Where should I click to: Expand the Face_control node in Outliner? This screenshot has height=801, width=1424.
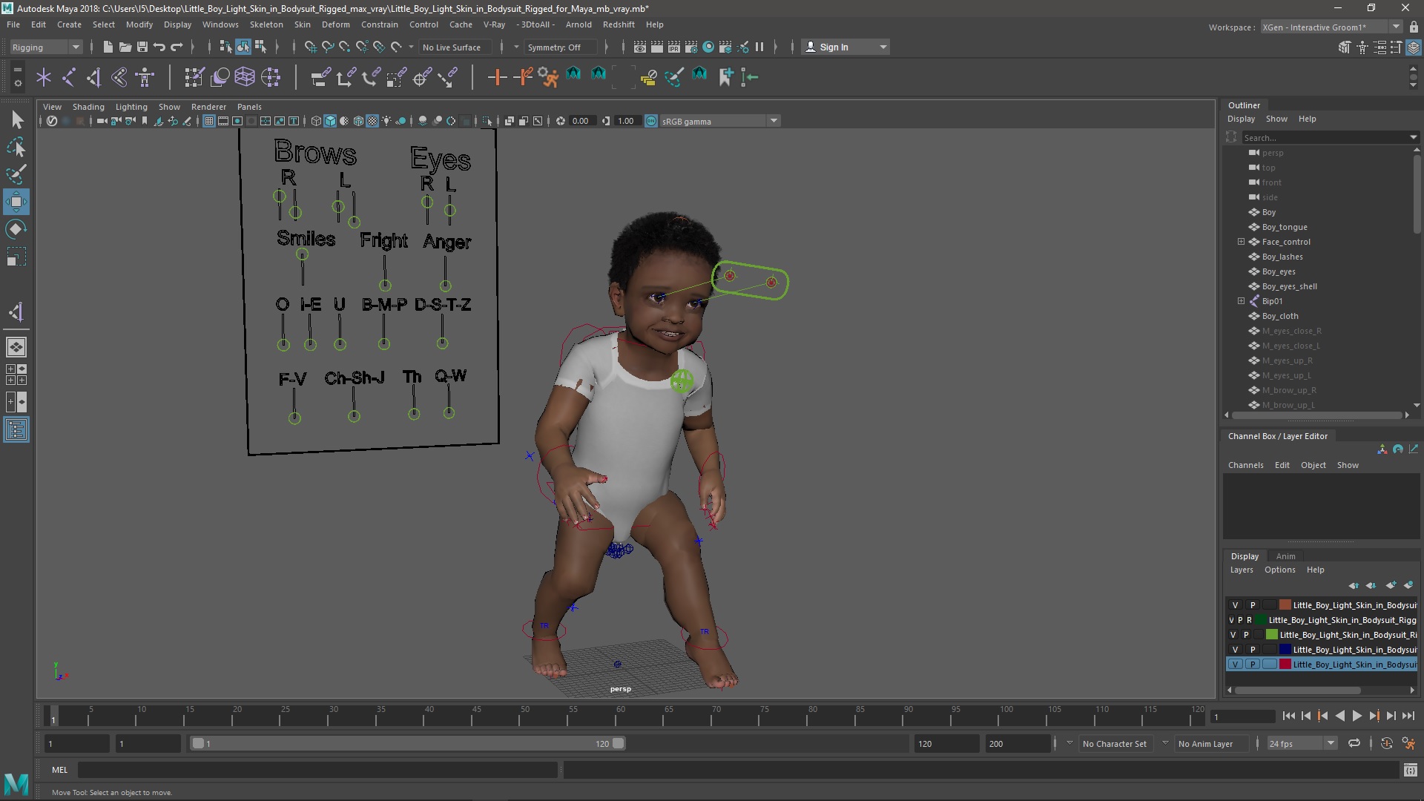1241,242
